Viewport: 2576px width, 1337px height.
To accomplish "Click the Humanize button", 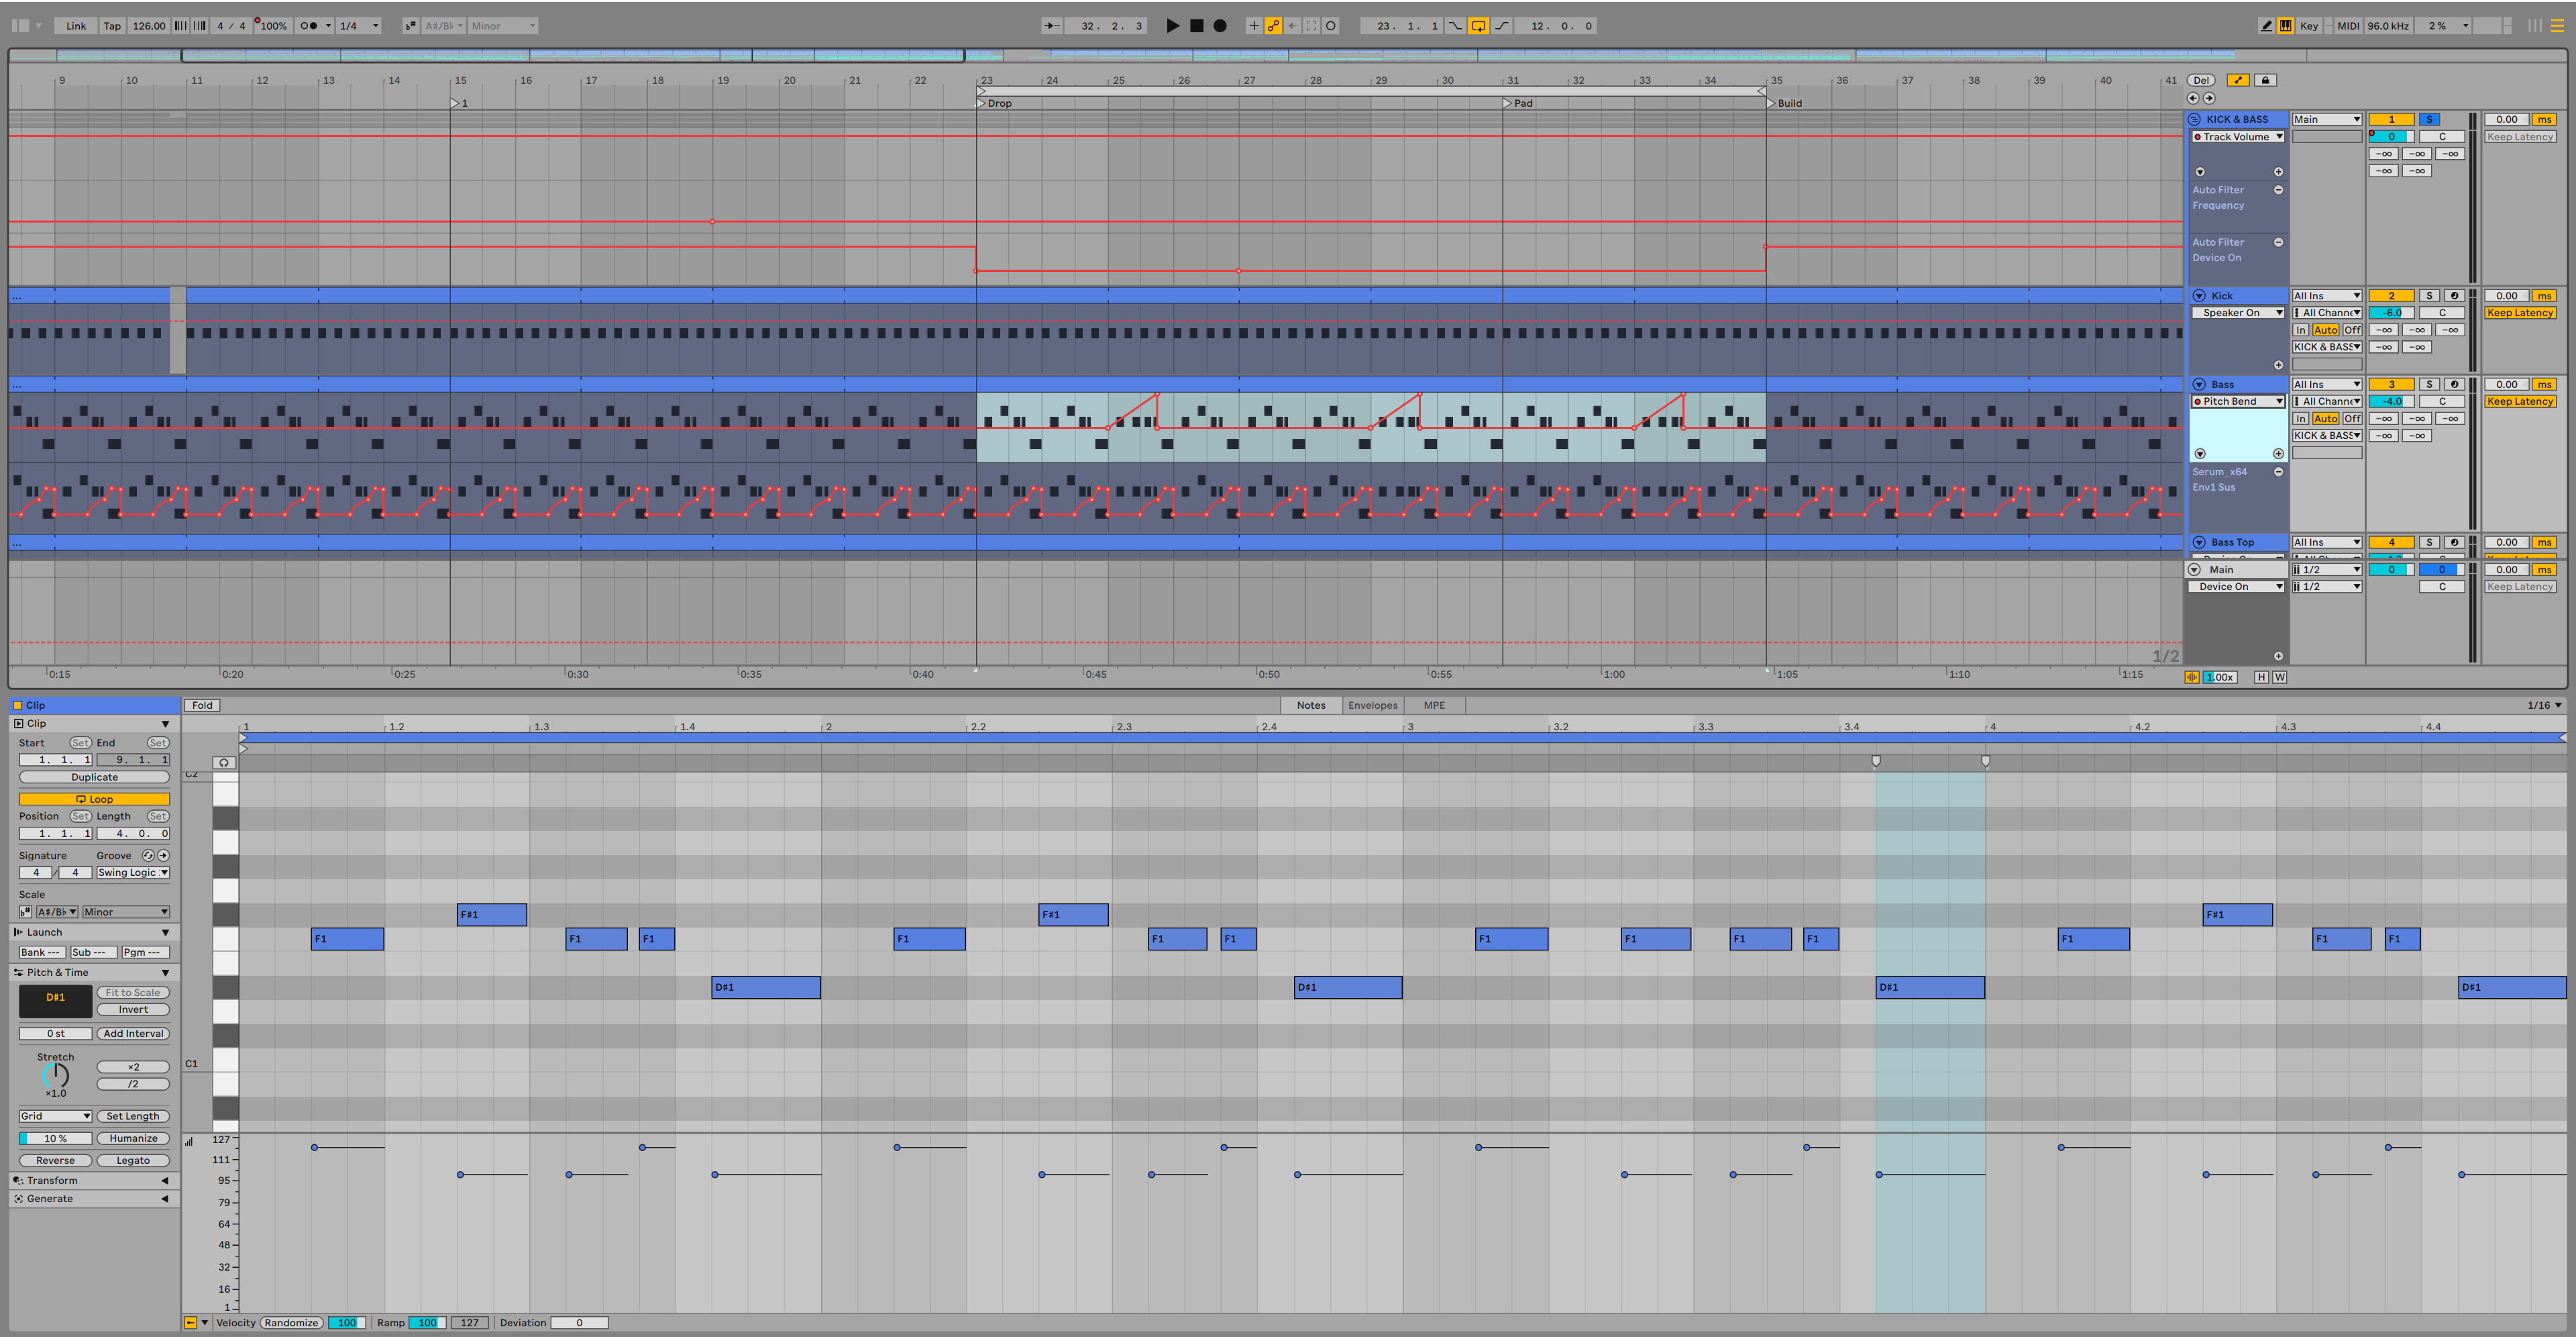I will pyautogui.click(x=133, y=1139).
